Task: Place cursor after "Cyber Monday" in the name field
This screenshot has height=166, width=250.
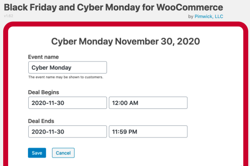Action: pos(72,67)
